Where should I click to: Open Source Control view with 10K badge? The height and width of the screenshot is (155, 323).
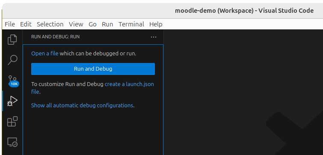click(13, 81)
